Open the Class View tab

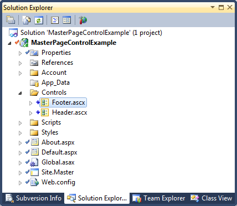[211, 198]
